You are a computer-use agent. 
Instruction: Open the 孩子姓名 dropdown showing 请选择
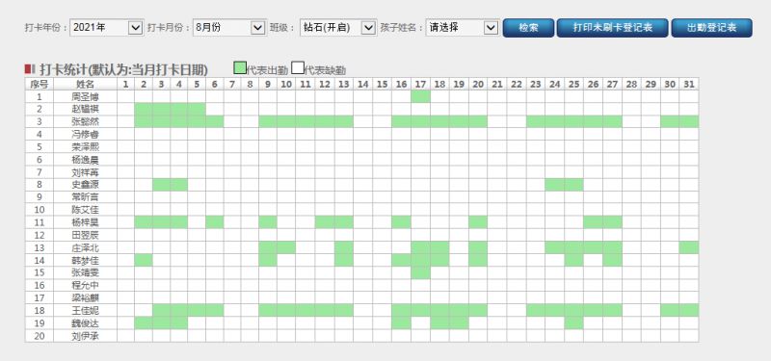tap(463, 28)
